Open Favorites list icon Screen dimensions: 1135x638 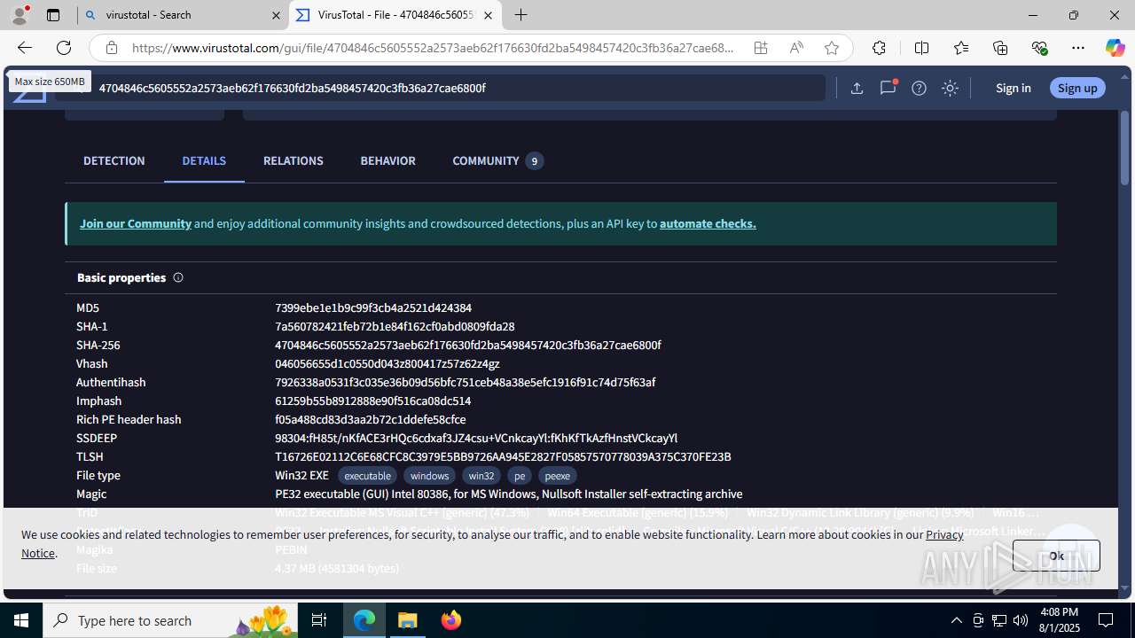coord(961,48)
